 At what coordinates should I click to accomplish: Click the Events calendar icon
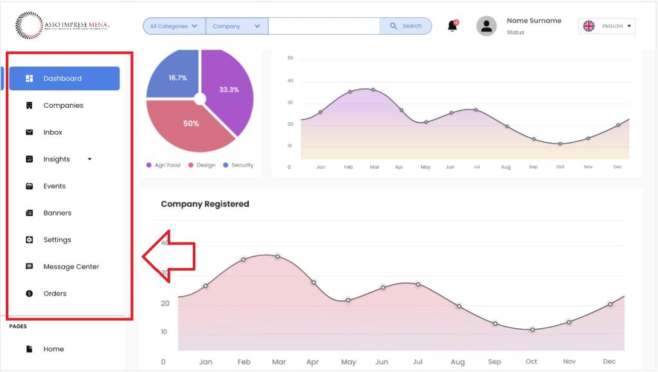pos(29,186)
